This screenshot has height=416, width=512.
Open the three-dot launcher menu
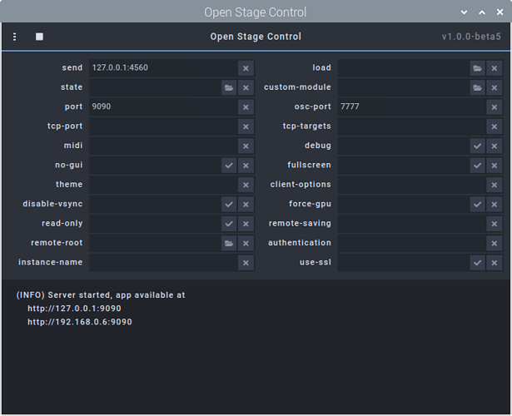[15, 37]
